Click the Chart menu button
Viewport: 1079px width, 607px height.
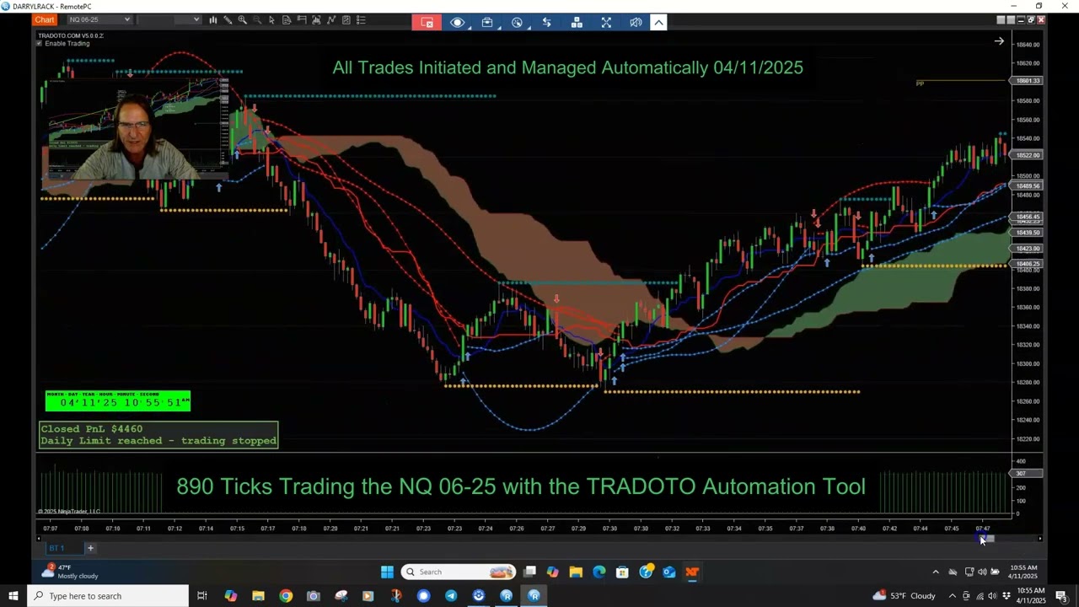(45, 19)
